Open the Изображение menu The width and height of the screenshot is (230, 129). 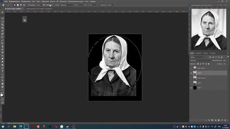pos(26,1)
